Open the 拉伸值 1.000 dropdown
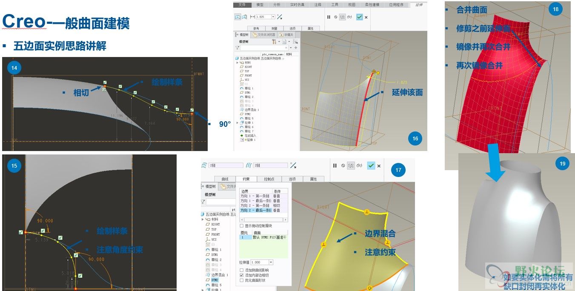 pos(271,262)
